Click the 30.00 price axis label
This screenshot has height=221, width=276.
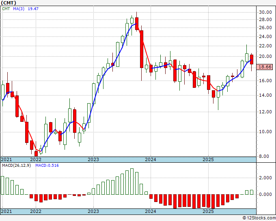click(x=265, y=12)
